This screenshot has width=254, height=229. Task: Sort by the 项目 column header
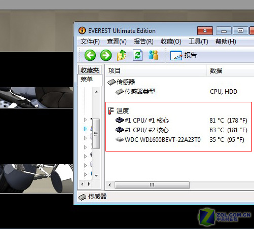156,70
